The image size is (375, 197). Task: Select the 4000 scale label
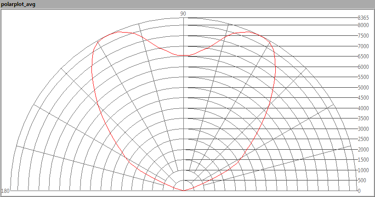(363, 108)
